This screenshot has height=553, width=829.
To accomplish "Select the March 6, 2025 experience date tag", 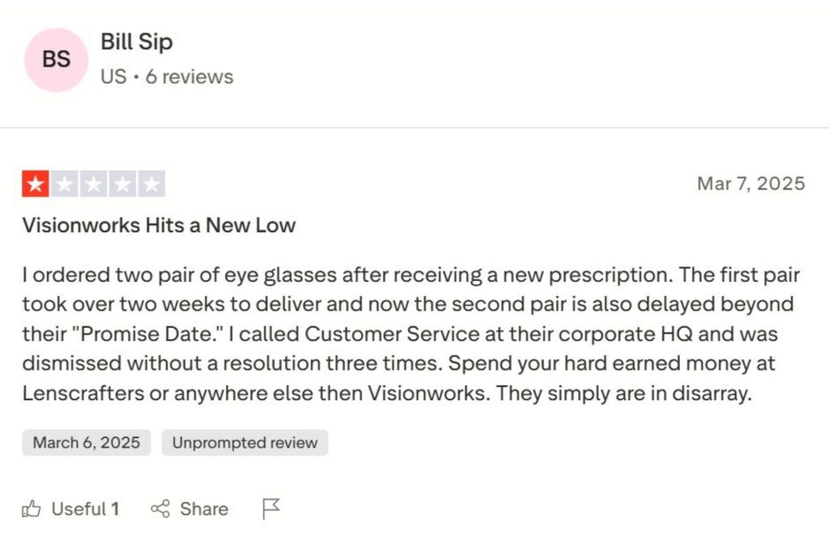I will (x=85, y=443).
